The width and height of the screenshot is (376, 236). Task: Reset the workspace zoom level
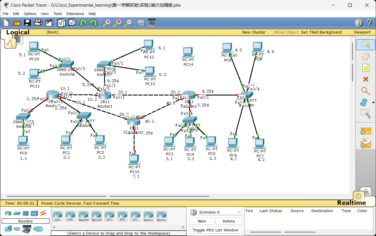pos(117,23)
